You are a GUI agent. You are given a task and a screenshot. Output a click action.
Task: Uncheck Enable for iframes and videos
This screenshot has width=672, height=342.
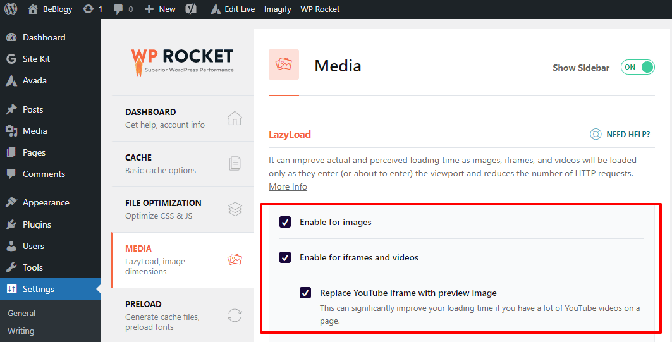coord(285,257)
